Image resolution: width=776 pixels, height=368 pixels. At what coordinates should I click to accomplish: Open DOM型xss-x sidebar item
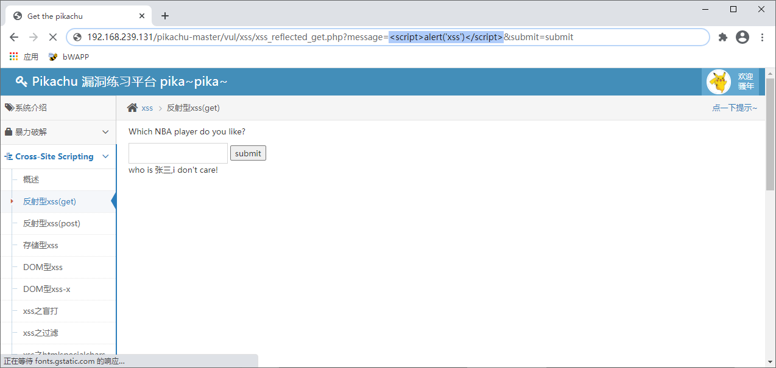(x=47, y=289)
